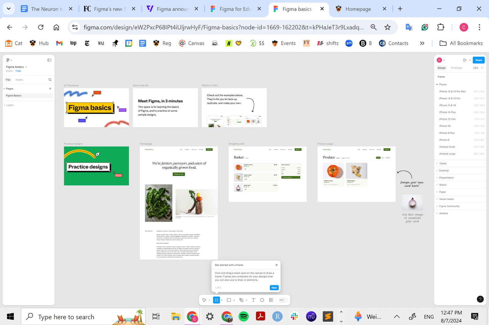
Task: Open Spotify from the Windows taskbar
Action: pyautogui.click(x=243, y=317)
